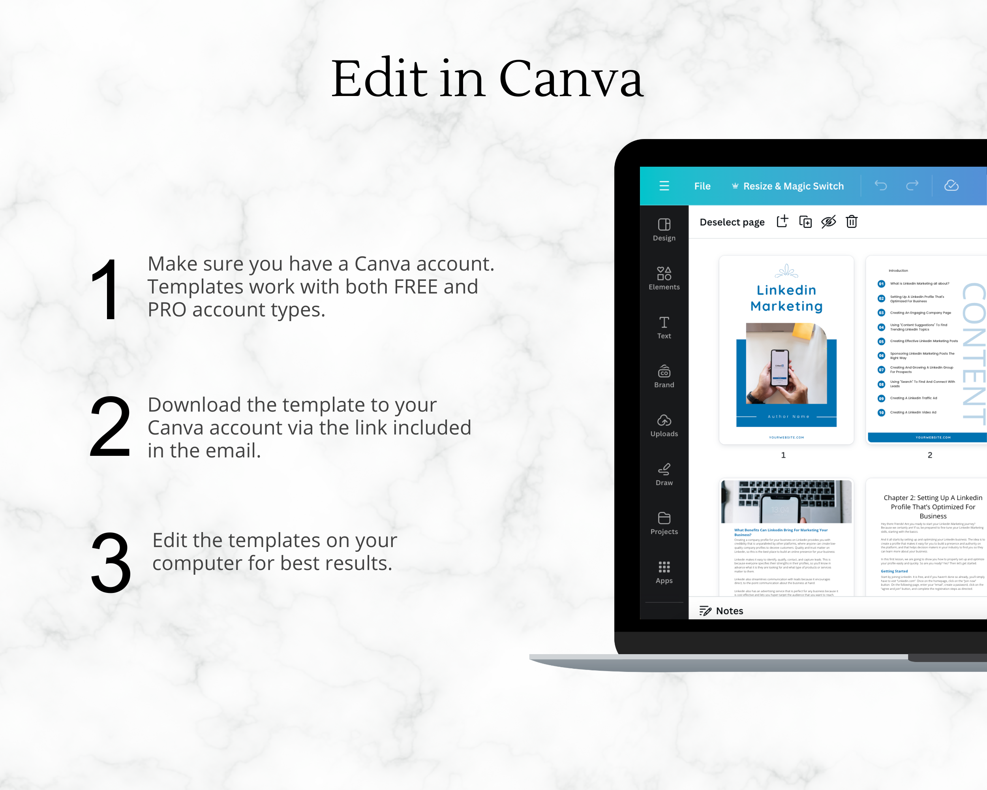Click the delete page trash icon
This screenshot has height=790, width=987.
pyautogui.click(x=852, y=222)
